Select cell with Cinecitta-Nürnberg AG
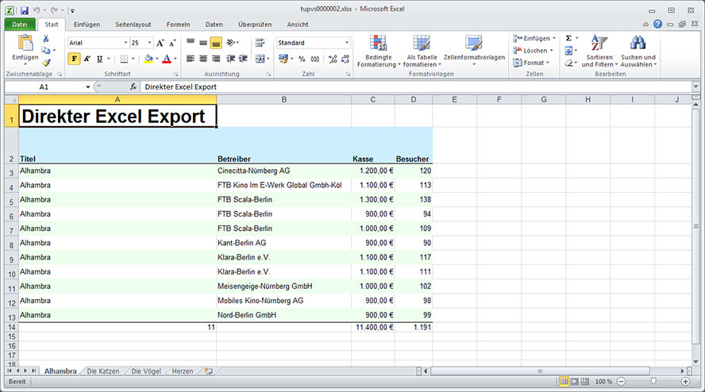 (x=253, y=171)
